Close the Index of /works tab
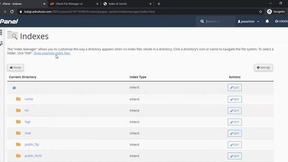The image size is (288, 162). click(150, 4)
